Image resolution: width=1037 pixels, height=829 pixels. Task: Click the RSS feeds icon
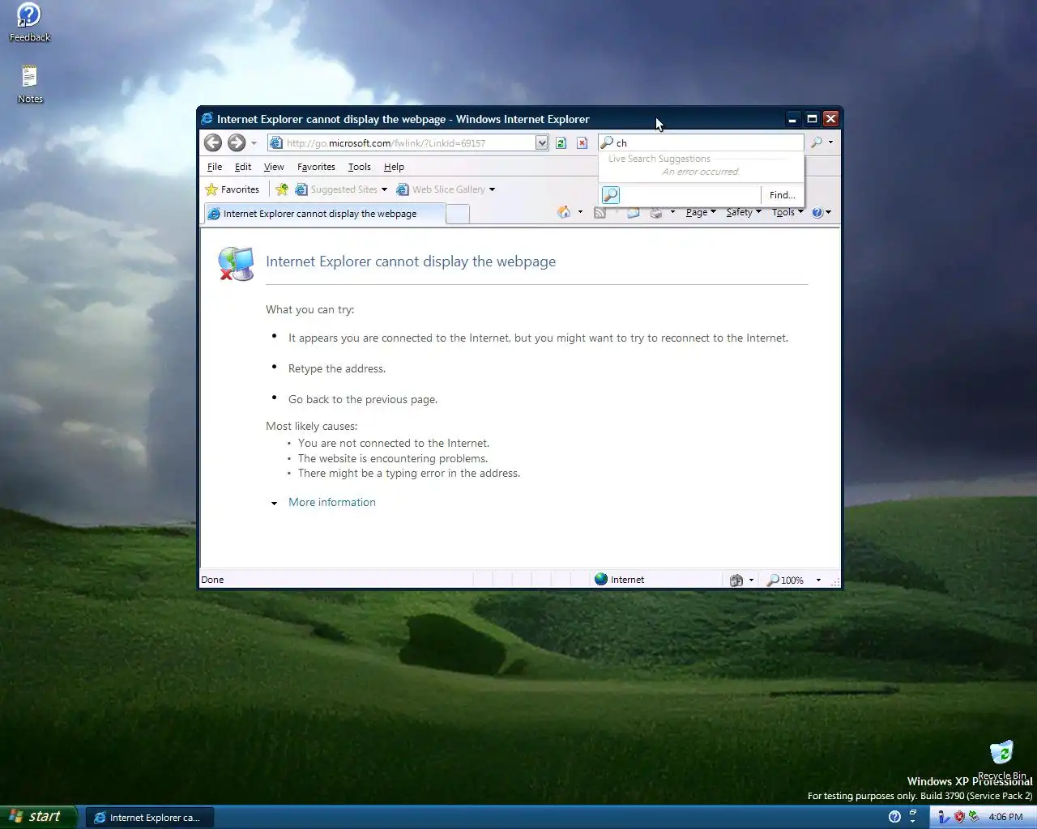(600, 212)
